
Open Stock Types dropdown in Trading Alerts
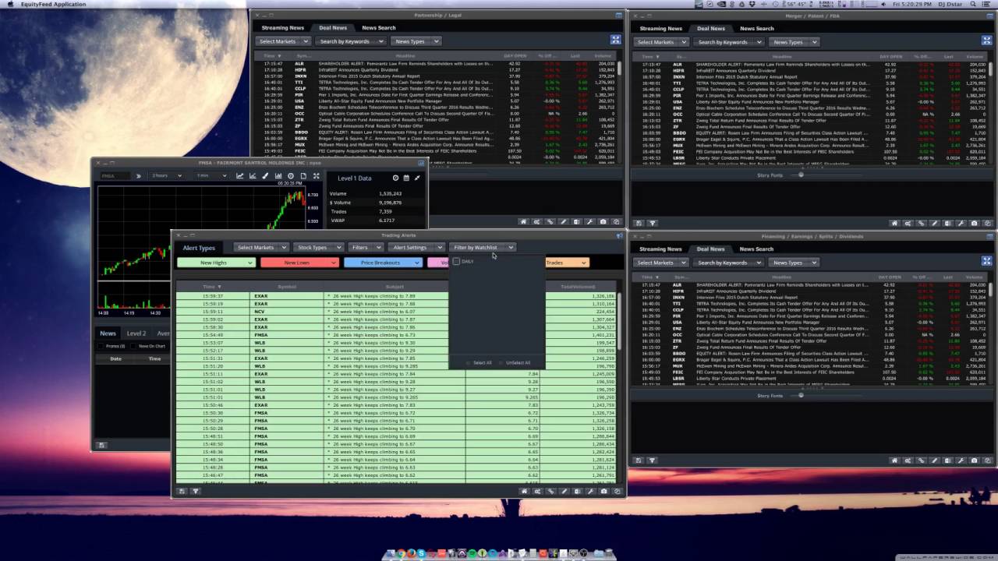click(317, 247)
